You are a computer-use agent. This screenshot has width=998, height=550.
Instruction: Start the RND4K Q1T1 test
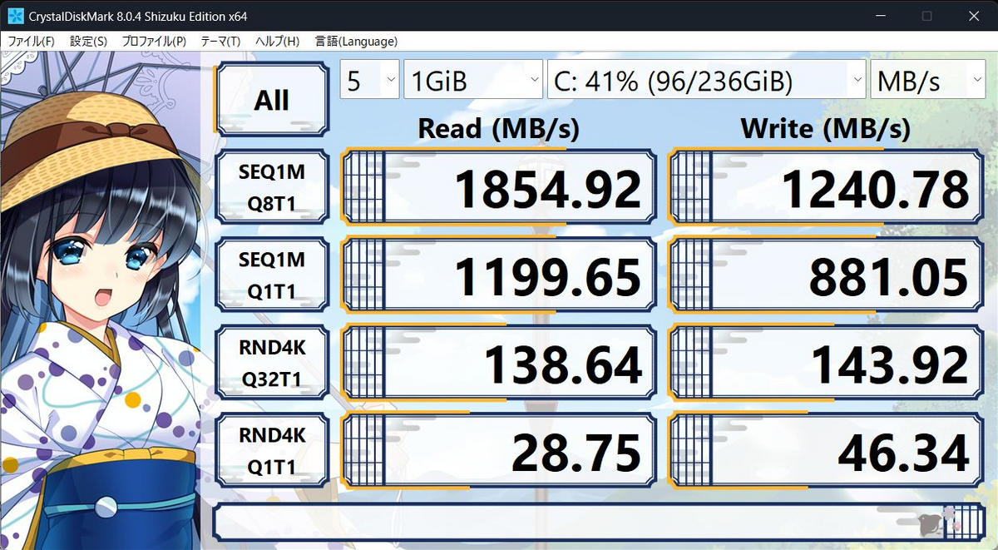click(x=272, y=451)
